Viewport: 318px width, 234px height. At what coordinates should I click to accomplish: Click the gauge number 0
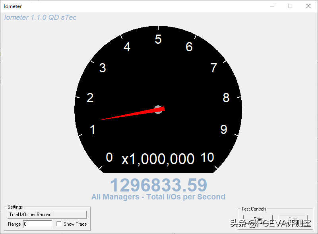[x=109, y=157]
